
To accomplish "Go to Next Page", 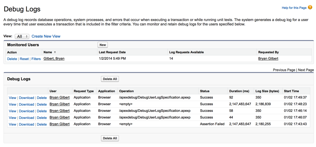I will click(x=306, y=70).
